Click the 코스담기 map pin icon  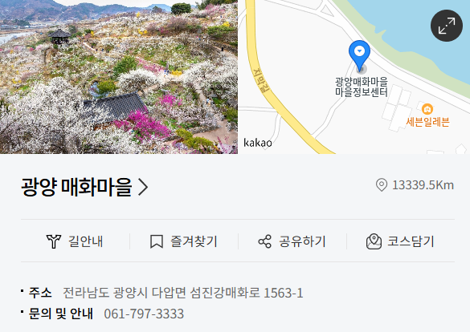[374, 241]
